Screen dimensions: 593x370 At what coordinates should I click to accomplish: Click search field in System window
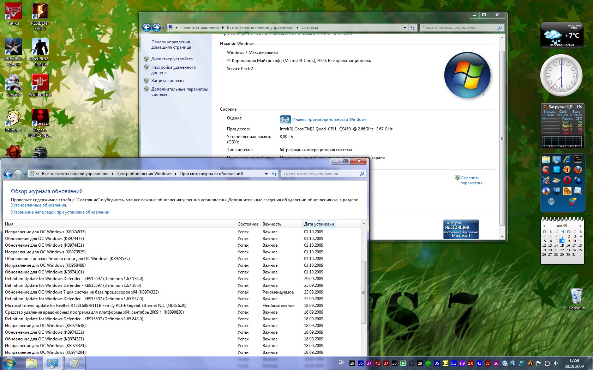(462, 27)
